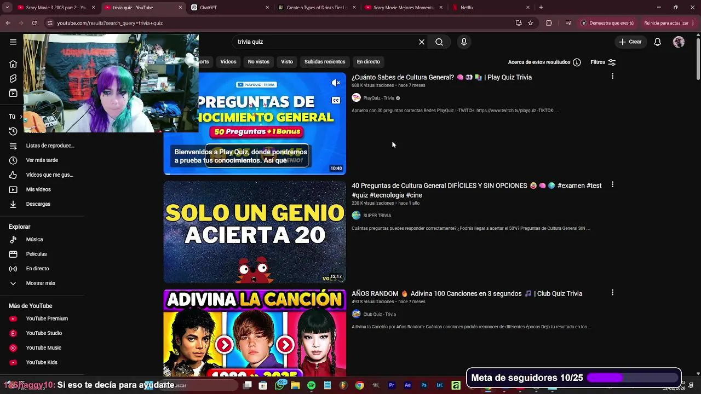Toggle captions on the first video preview

click(x=336, y=100)
